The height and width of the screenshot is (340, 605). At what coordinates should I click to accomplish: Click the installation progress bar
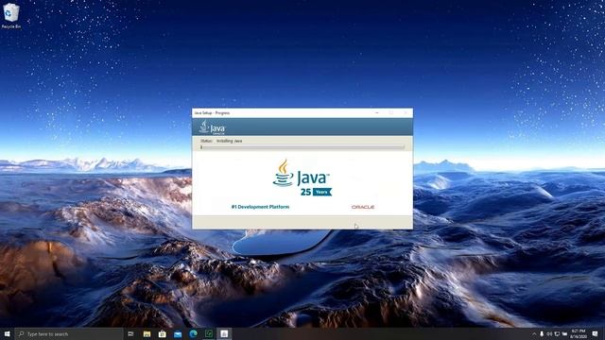pos(302,147)
